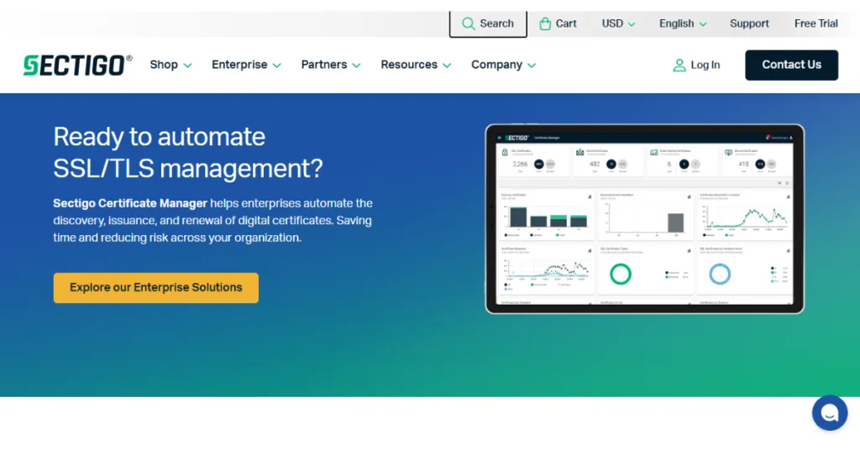Click the magnifying glass search icon

tap(468, 24)
